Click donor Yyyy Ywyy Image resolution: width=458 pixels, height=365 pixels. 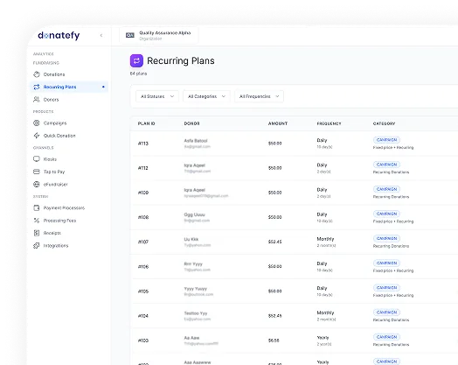[x=196, y=289]
